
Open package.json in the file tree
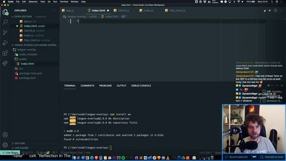(27, 78)
